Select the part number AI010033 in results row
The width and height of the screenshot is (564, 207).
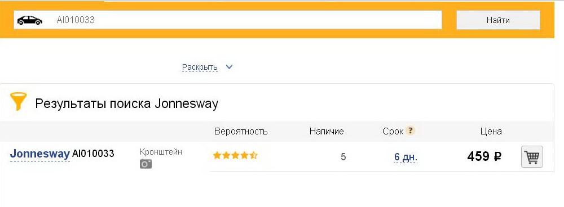(x=93, y=154)
